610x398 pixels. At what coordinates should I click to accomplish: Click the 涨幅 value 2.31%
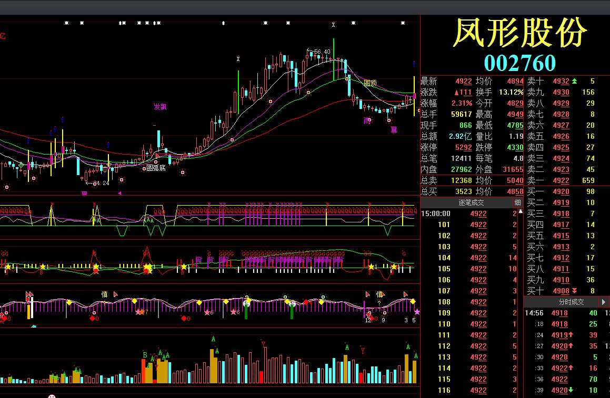pos(462,104)
